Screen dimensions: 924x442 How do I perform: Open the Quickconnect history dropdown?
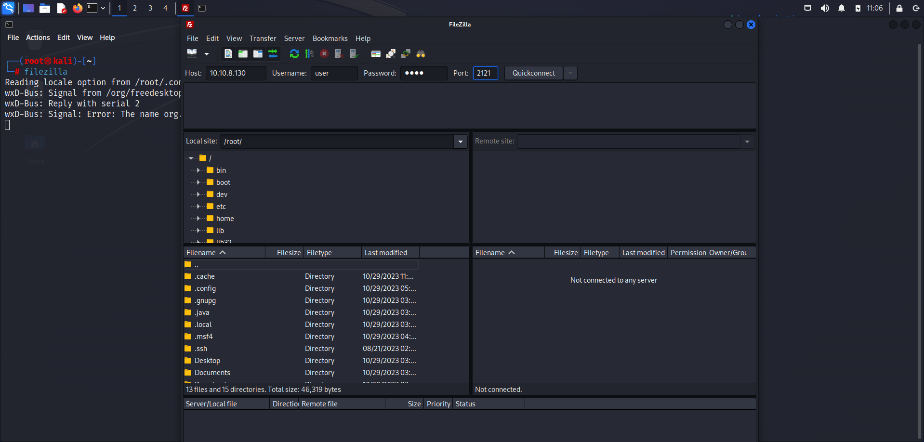point(570,73)
